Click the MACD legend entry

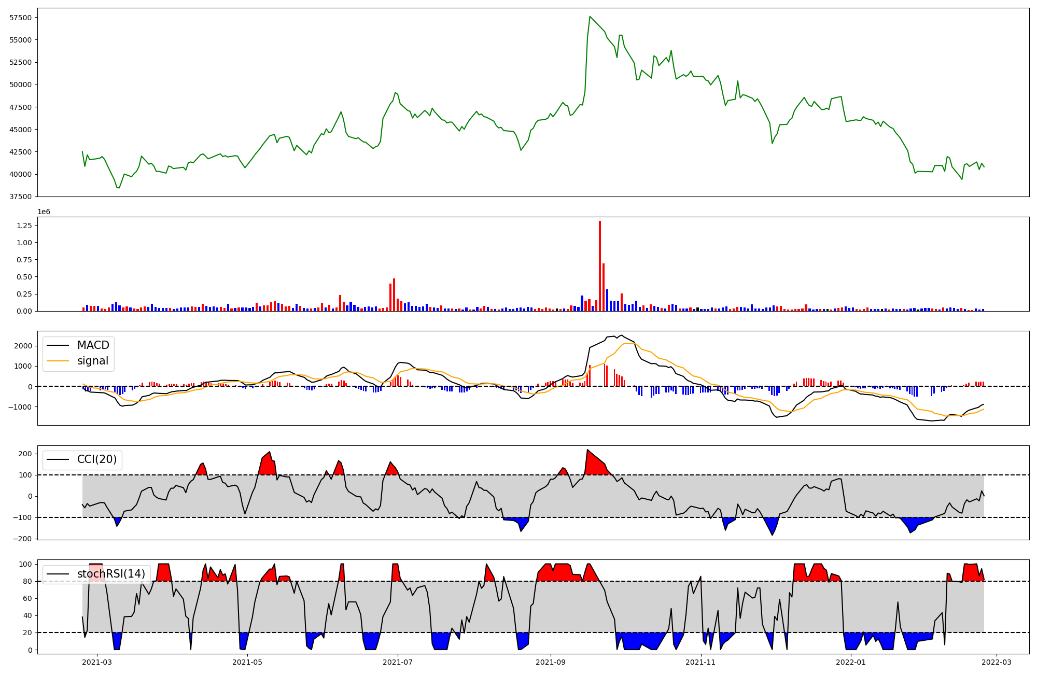coord(93,345)
